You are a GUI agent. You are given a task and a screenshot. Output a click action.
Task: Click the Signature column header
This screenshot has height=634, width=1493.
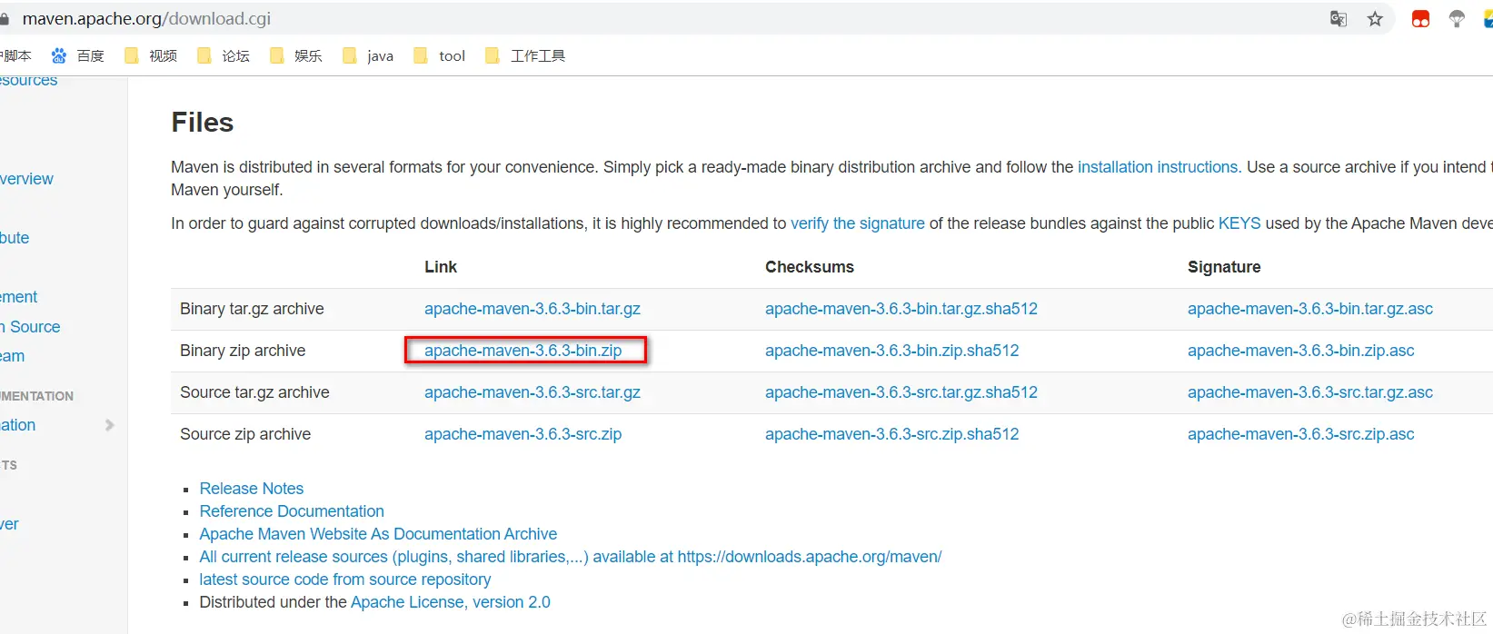coord(1224,267)
